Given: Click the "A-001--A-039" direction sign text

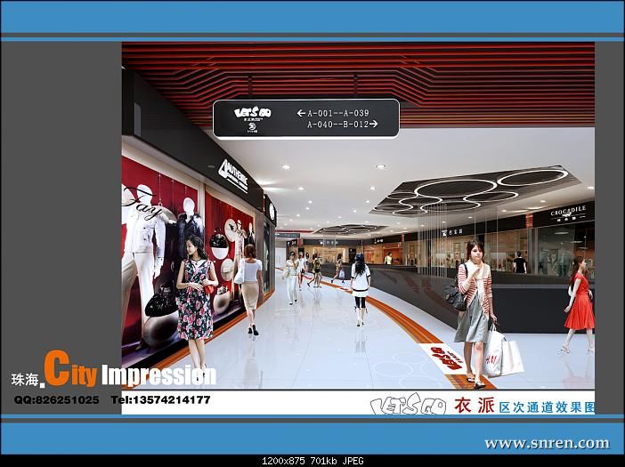Looking at the screenshot, I should [338, 114].
